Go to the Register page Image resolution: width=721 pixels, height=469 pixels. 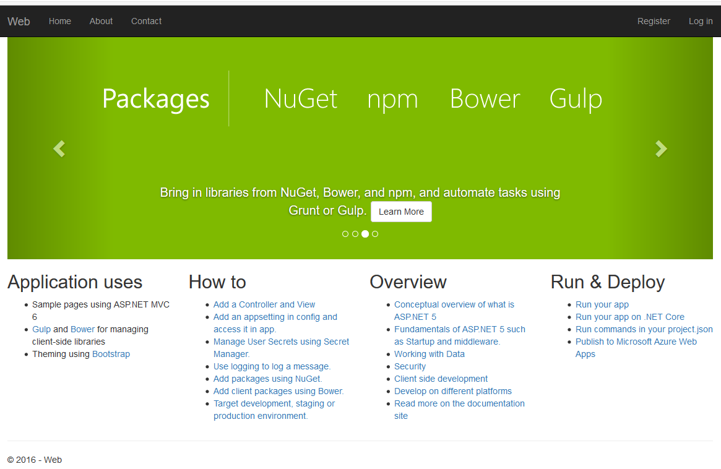pos(654,21)
